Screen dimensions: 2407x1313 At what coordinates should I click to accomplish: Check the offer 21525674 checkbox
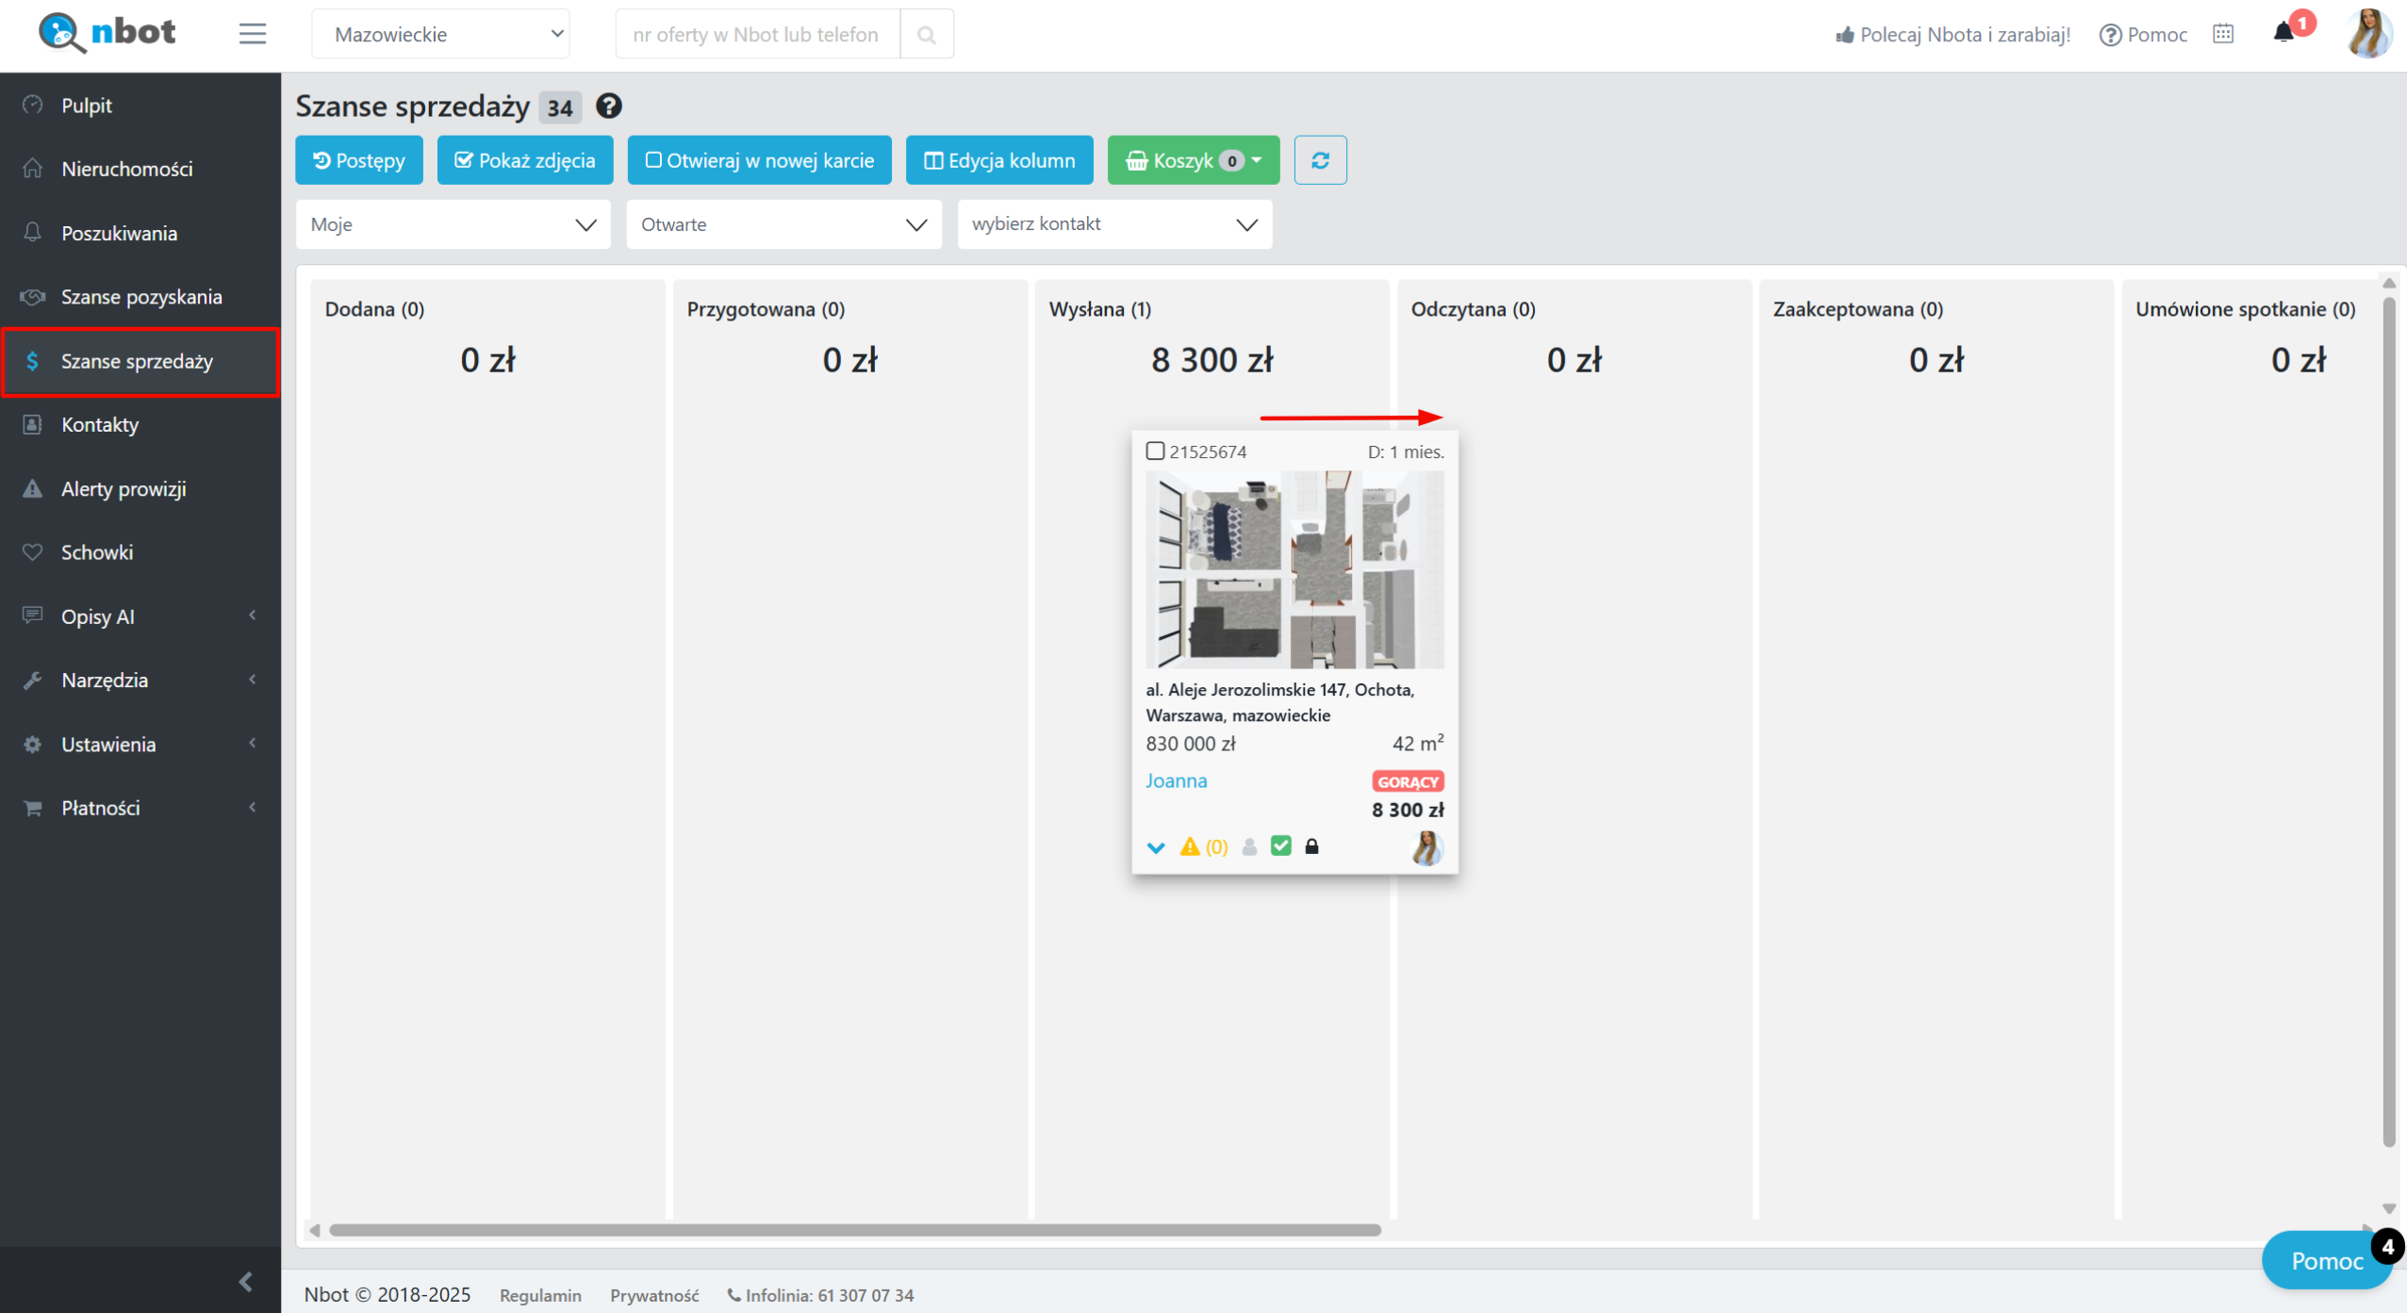tap(1154, 451)
